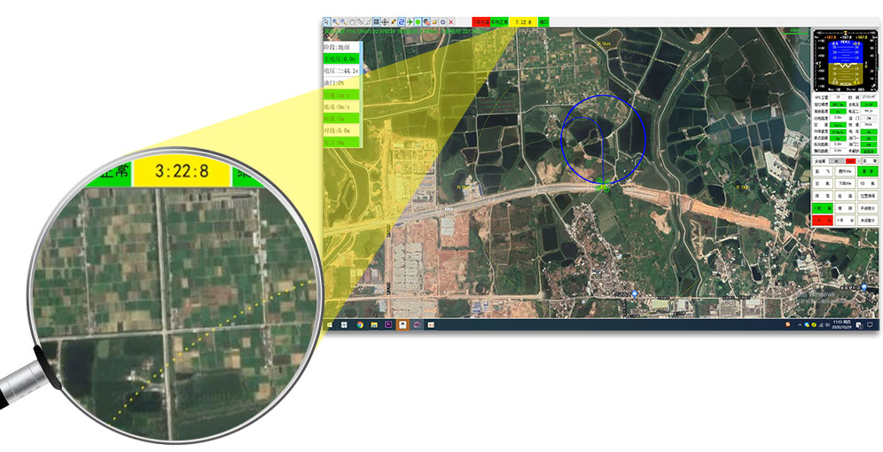Screen dimensions: 883x452
Task: Click the red X toolbar icon
Action: pyautogui.click(x=451, y=22)
